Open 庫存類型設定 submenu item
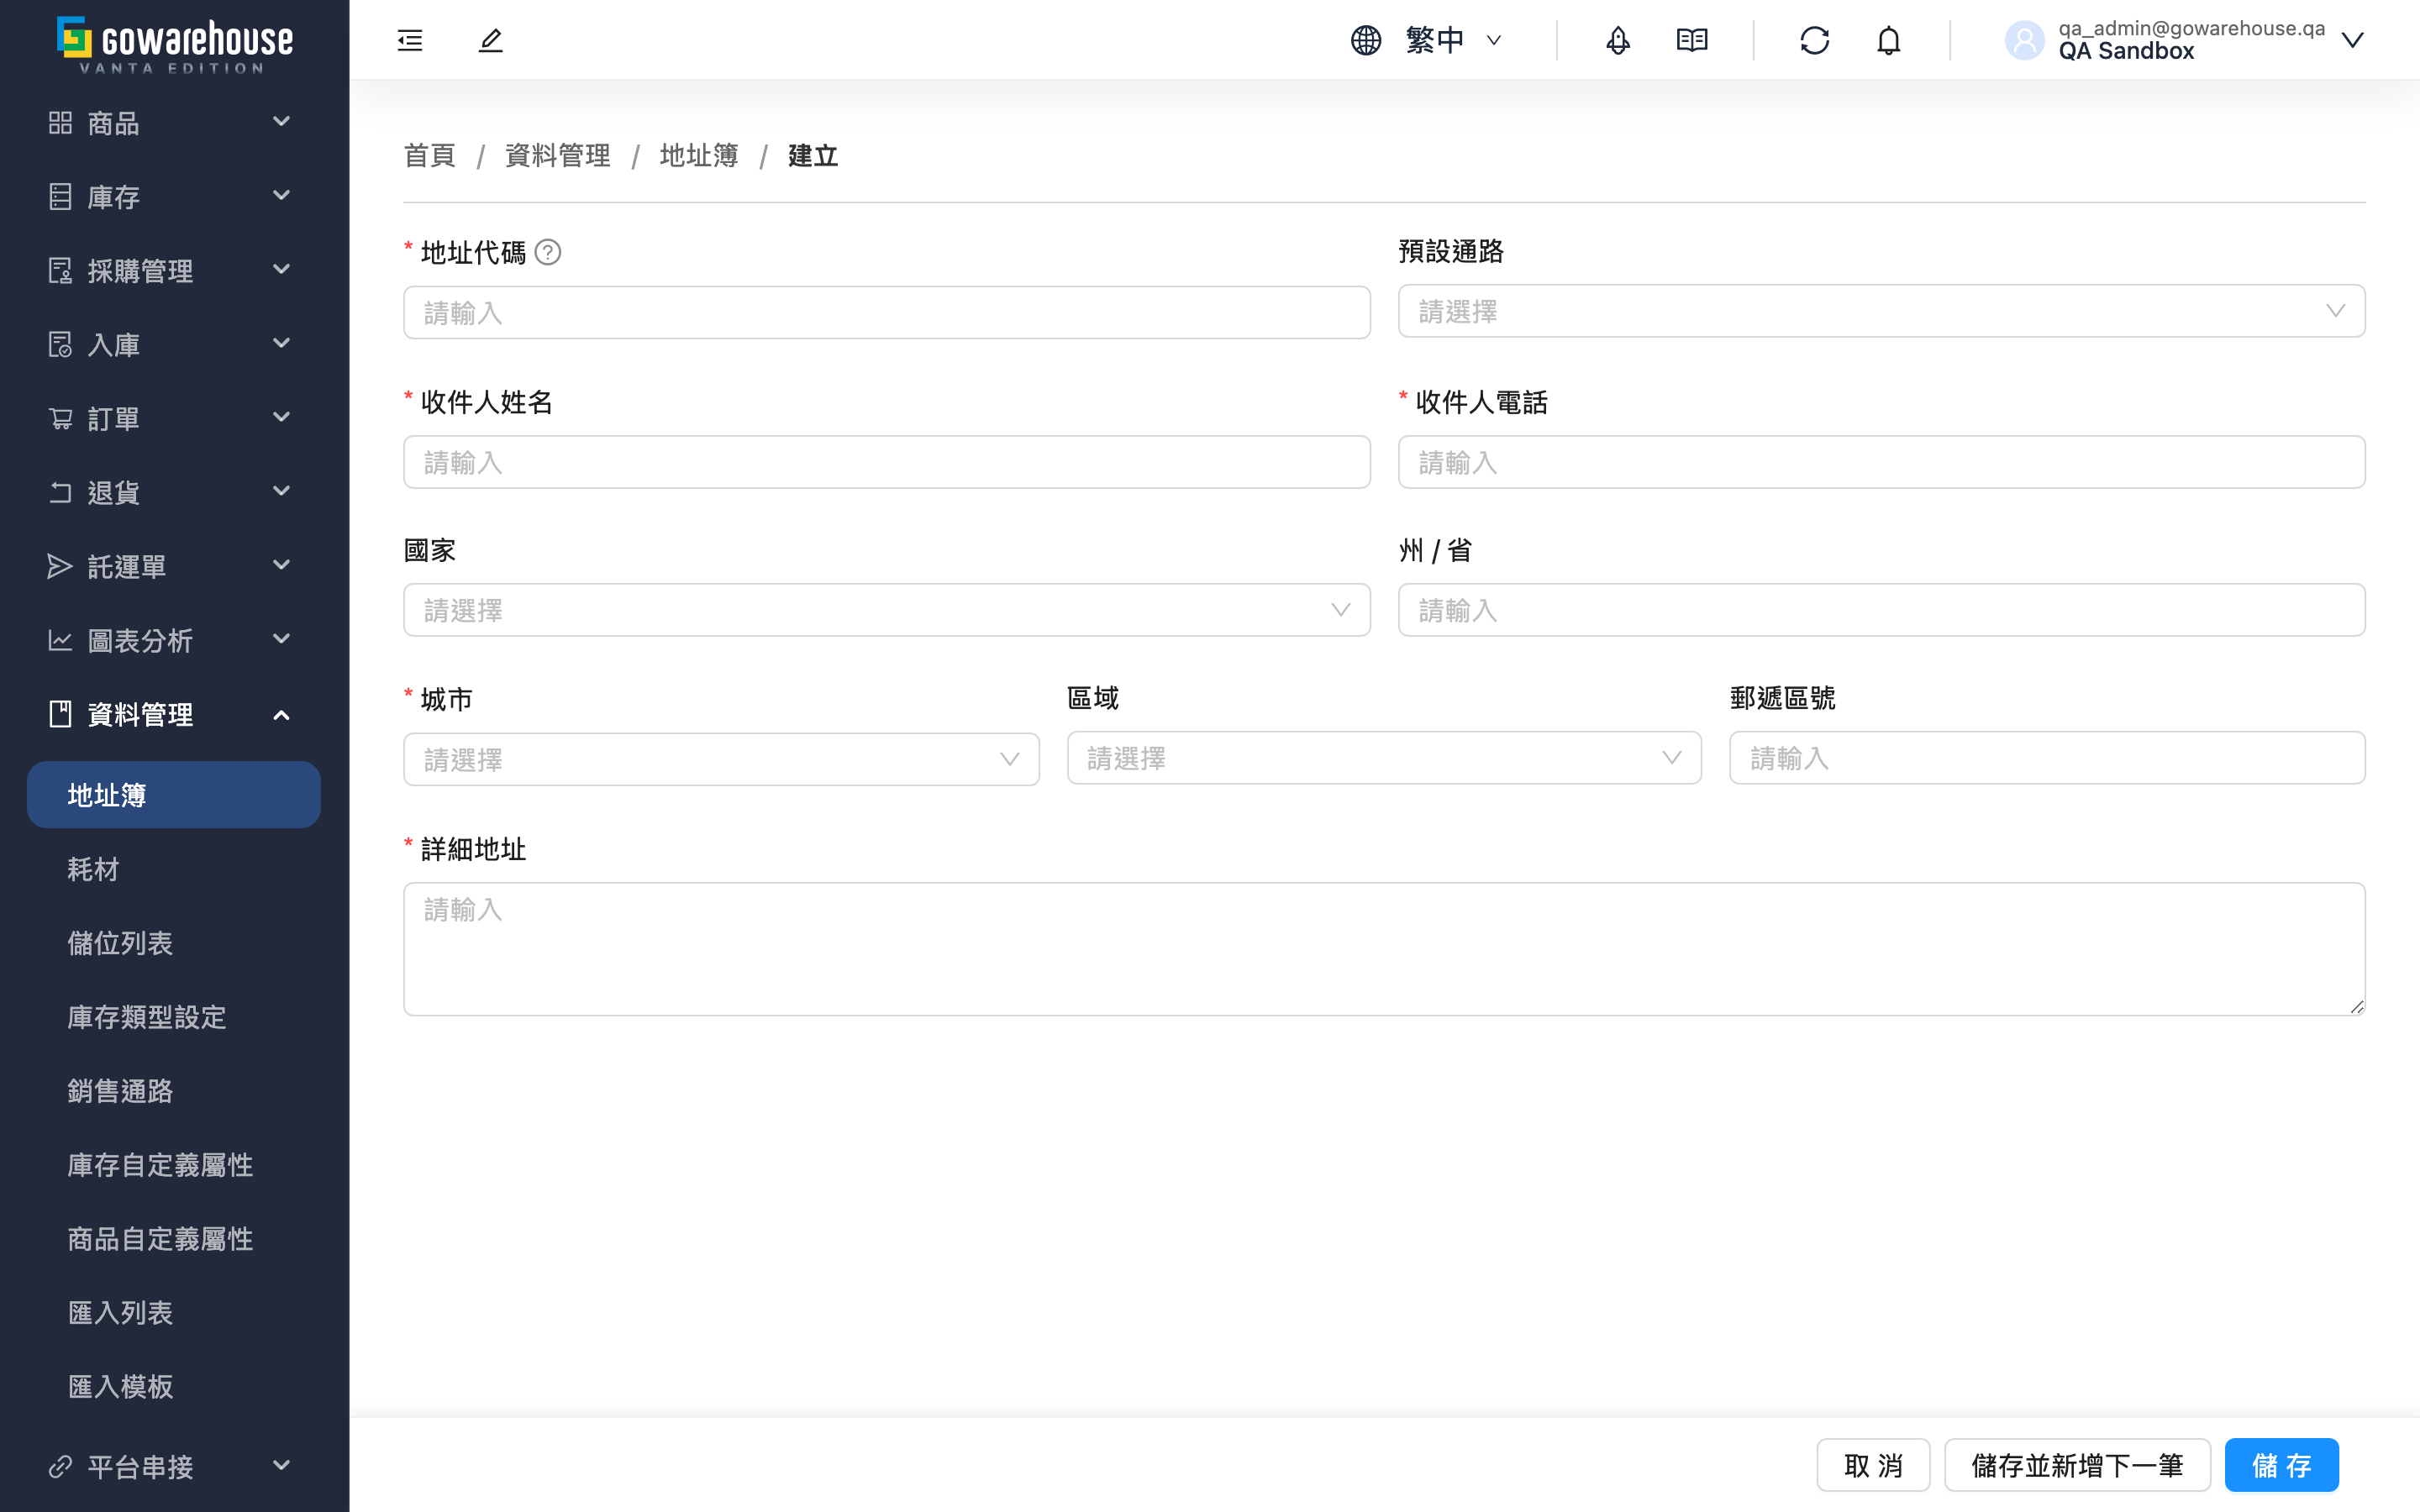Screen dimensions: 2420x1512 pyautogui.click(x=174, y=1017)
